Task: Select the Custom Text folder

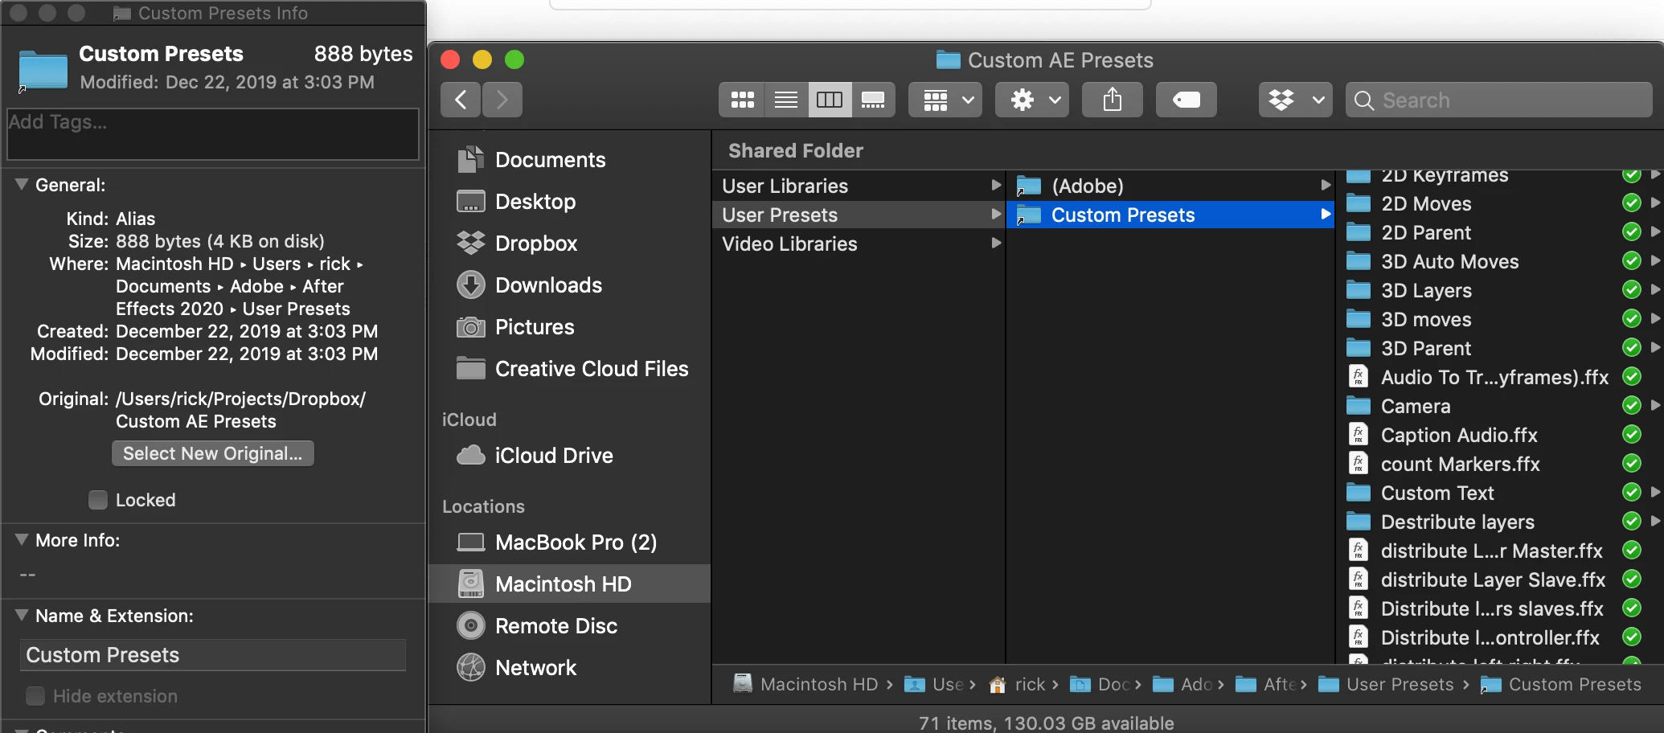Action: coord(1499,493)
